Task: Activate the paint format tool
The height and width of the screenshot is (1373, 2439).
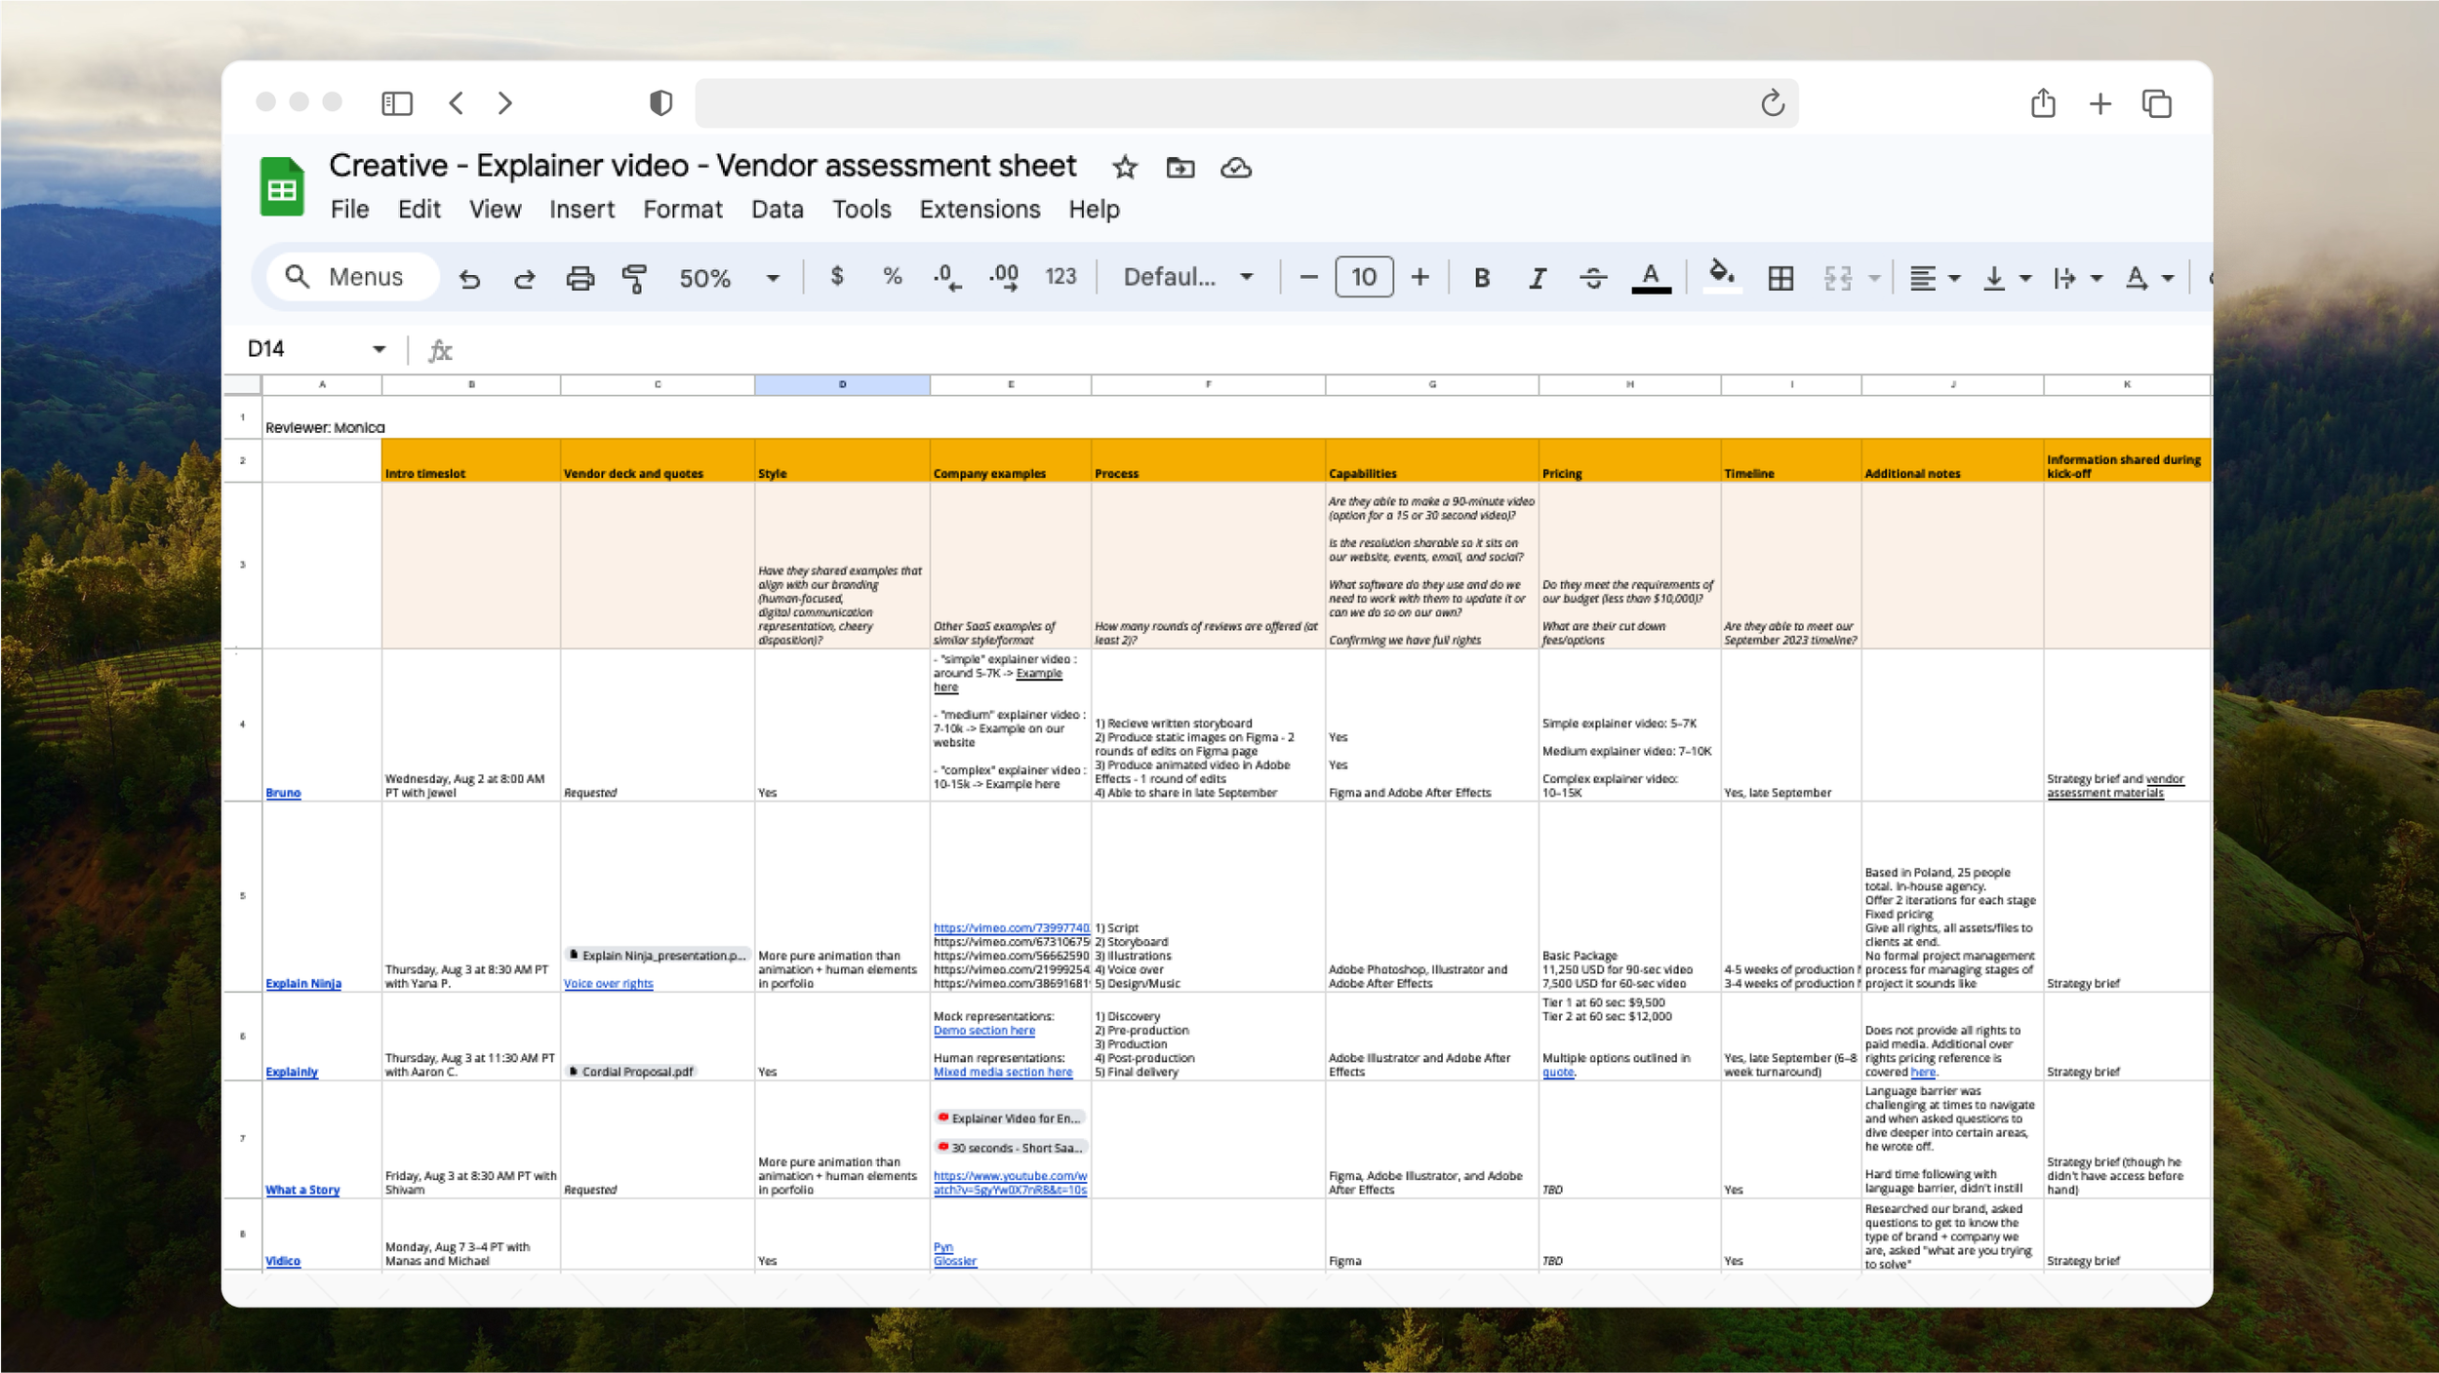Action: click(635, 278)
